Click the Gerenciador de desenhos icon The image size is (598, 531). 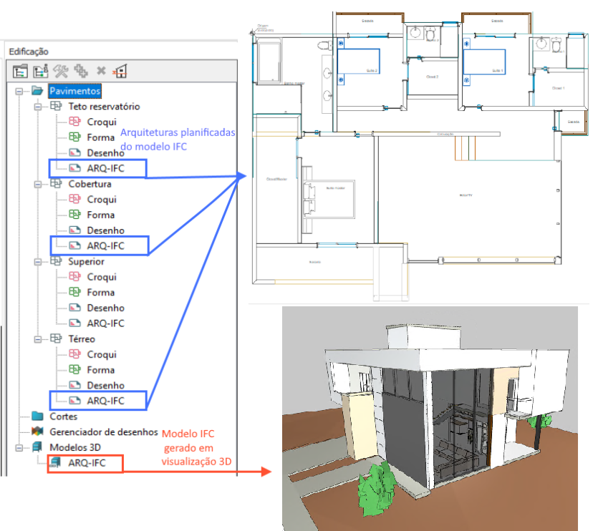click(x=37, y=432)
